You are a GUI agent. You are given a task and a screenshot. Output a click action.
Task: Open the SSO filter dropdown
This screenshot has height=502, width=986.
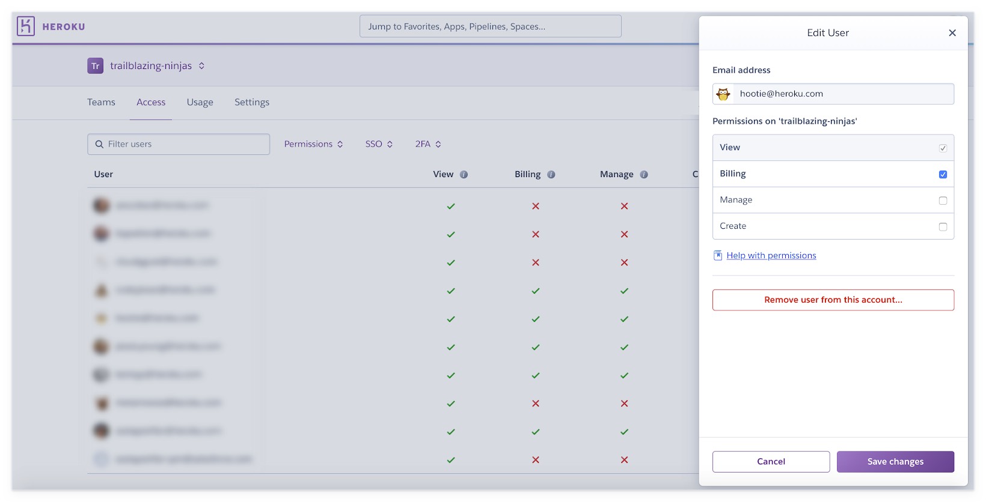[379, 144]
